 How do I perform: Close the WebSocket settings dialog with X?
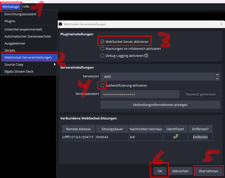[x=221, y=24]
